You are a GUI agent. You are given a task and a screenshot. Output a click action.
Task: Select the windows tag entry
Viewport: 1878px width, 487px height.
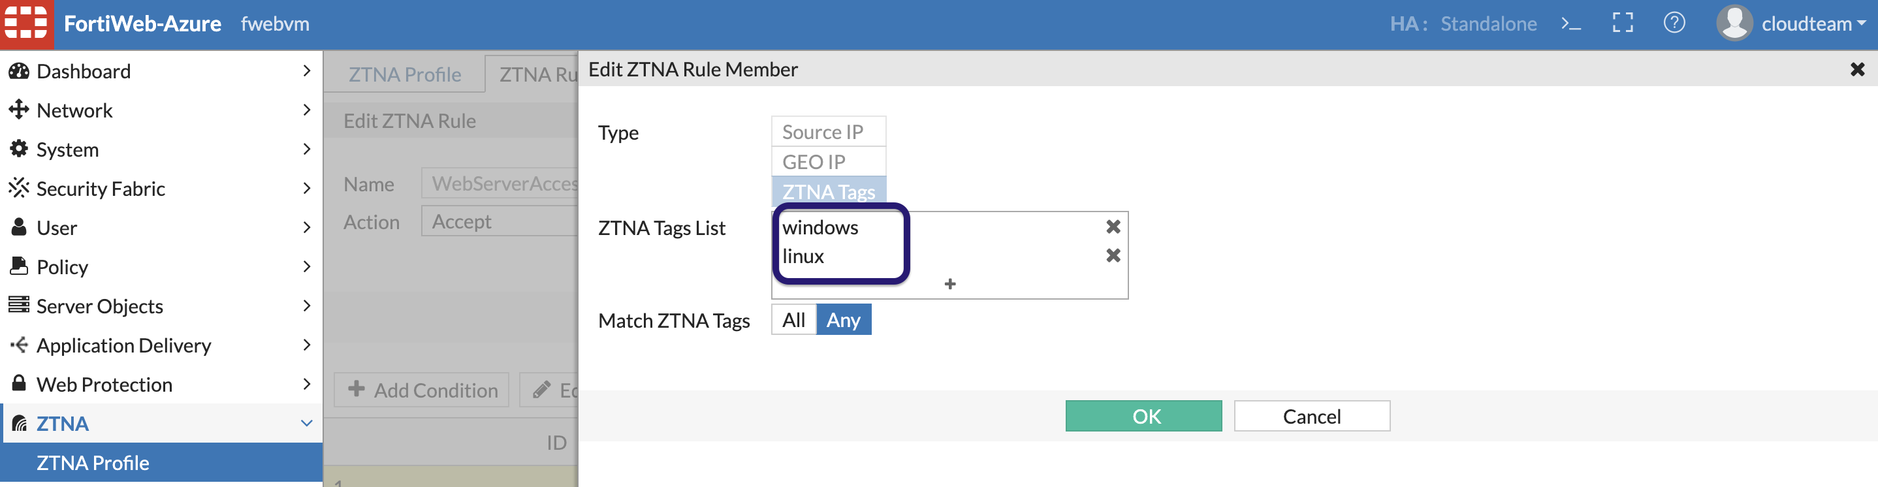pyautogui.click(x=820, y=227)
